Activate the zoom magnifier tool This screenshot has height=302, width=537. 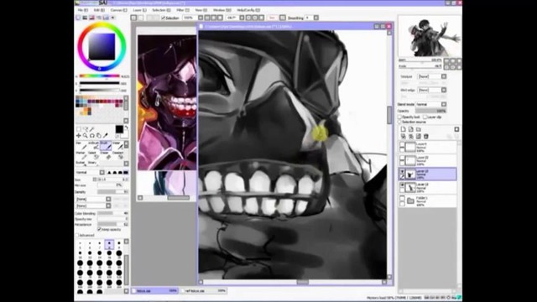click(86, 136)
